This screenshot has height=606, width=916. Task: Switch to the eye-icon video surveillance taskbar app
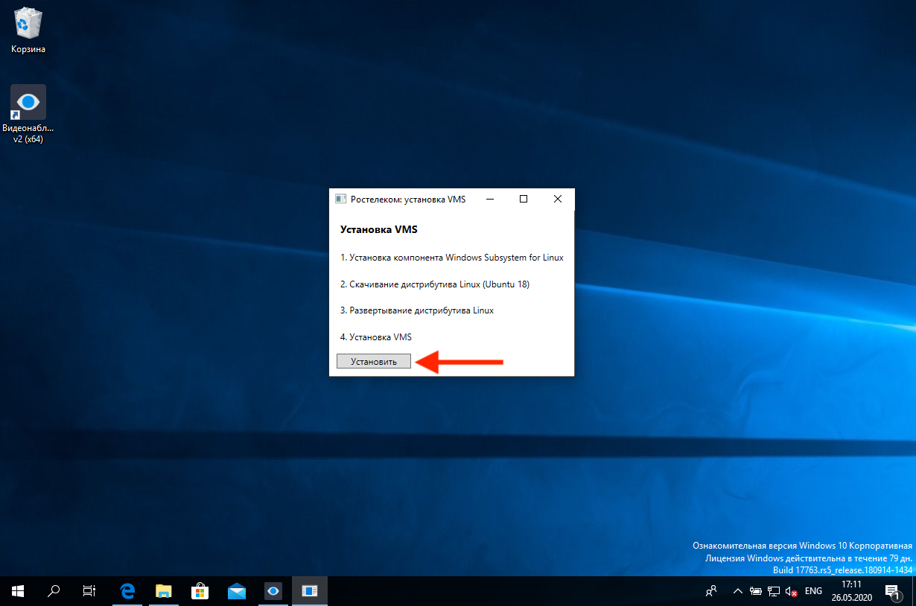point(273,591)
